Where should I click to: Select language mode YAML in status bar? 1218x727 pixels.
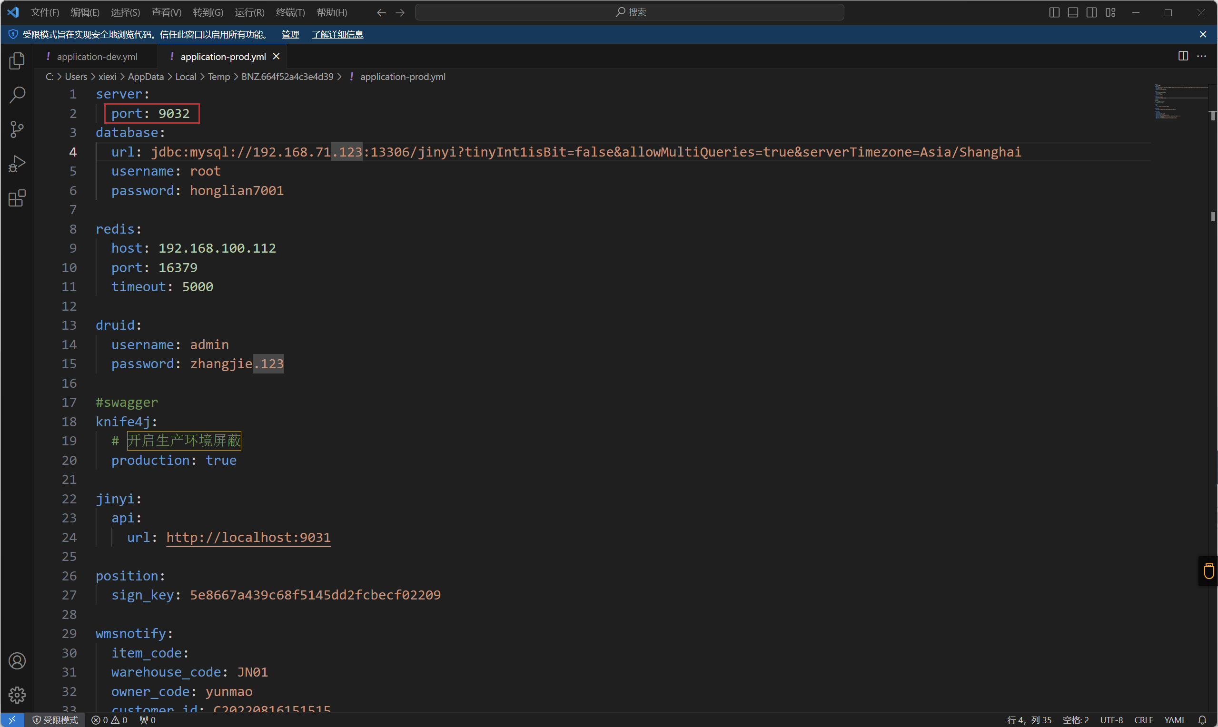pos(1174,720)
